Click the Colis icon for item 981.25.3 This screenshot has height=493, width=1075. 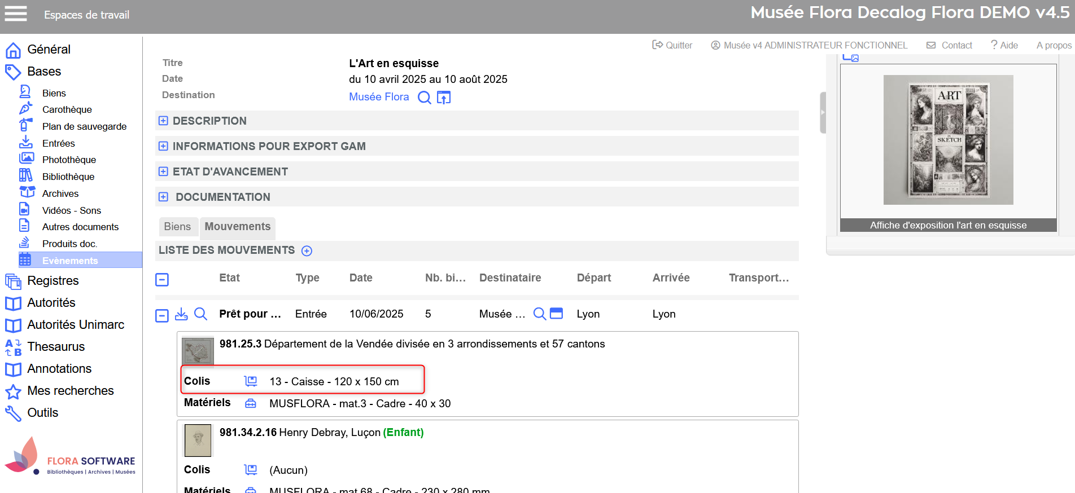251,381
